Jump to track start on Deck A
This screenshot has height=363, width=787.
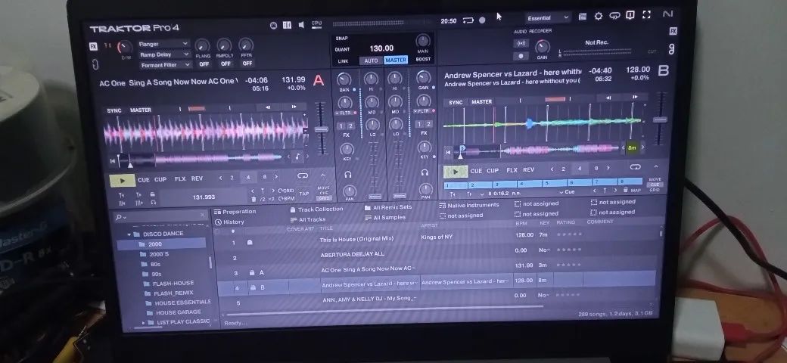click(x=113, y=161)
